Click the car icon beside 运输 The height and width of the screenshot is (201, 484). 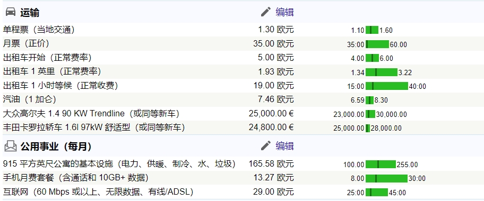tap(11, 12)
